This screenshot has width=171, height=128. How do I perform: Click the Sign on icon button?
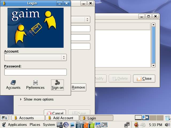click(57, 85)
